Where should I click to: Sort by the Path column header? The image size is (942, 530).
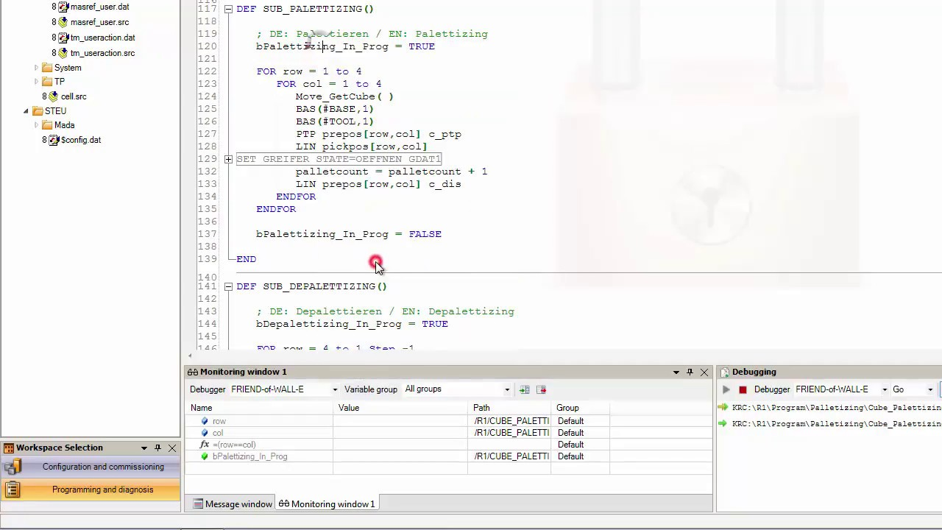pyautogui.click(x=510, y=408)
